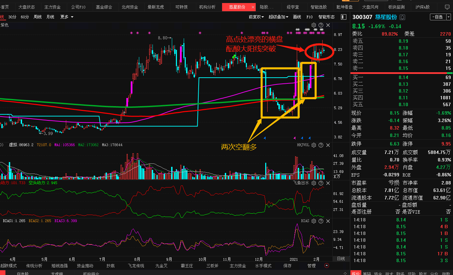
Task: Open 沪深A股 tab
Action: tap(422, 7)
